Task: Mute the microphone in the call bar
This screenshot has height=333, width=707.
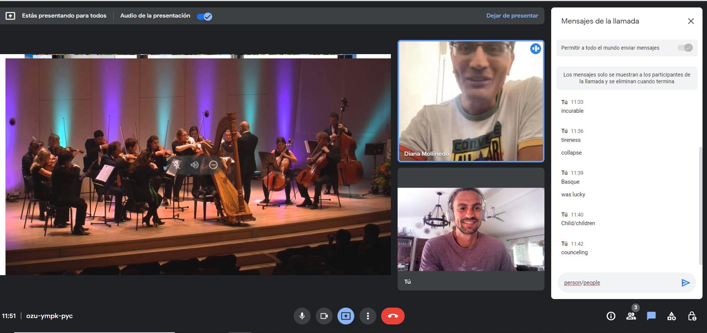Action: 302,316
